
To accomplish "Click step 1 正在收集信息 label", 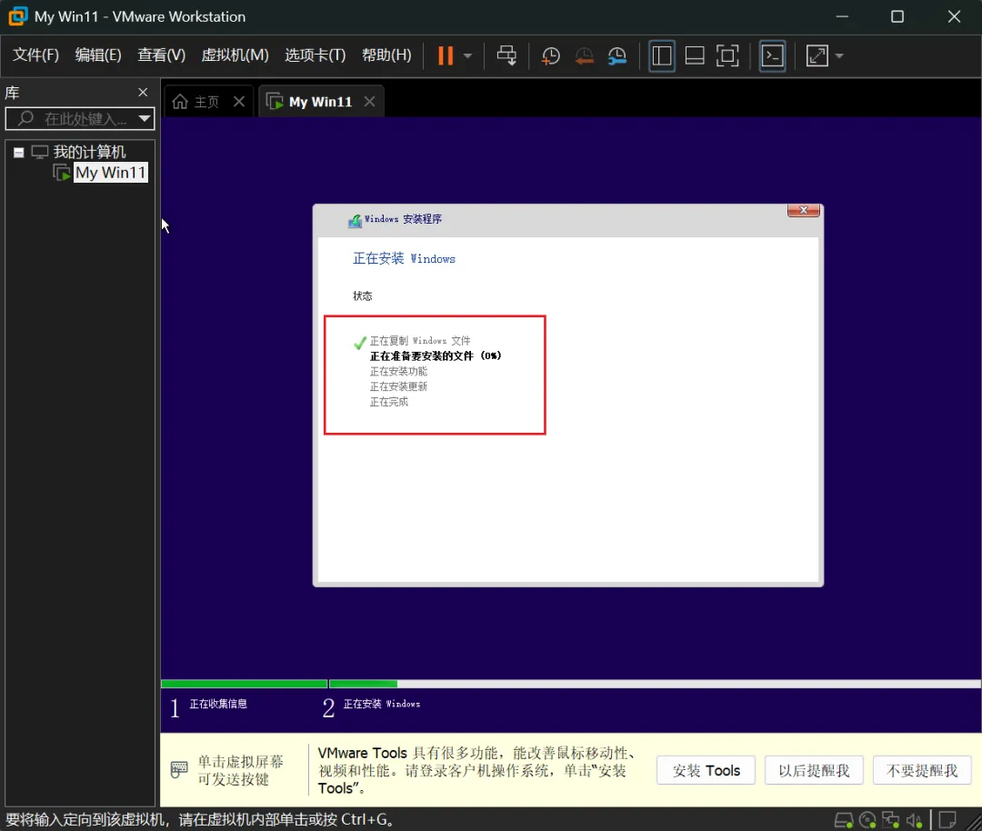I will pyautogui.click(x=218, y=704).
